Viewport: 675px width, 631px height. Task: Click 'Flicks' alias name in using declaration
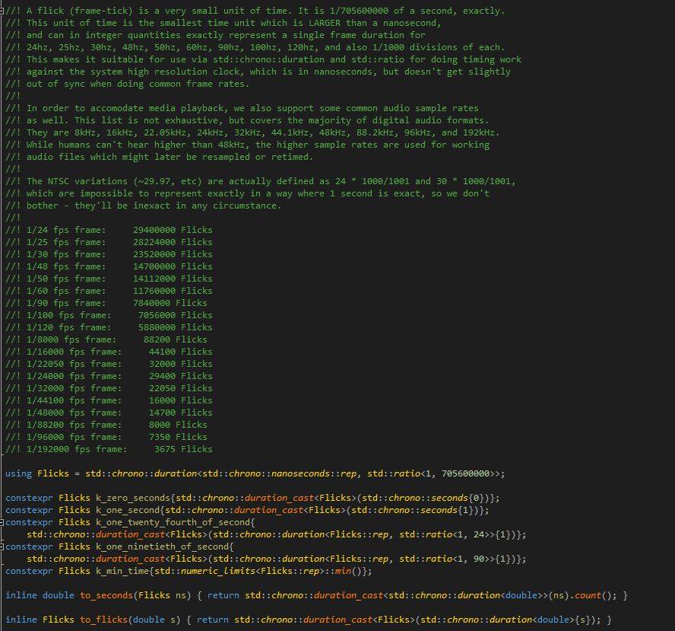[x=53, y=473]
